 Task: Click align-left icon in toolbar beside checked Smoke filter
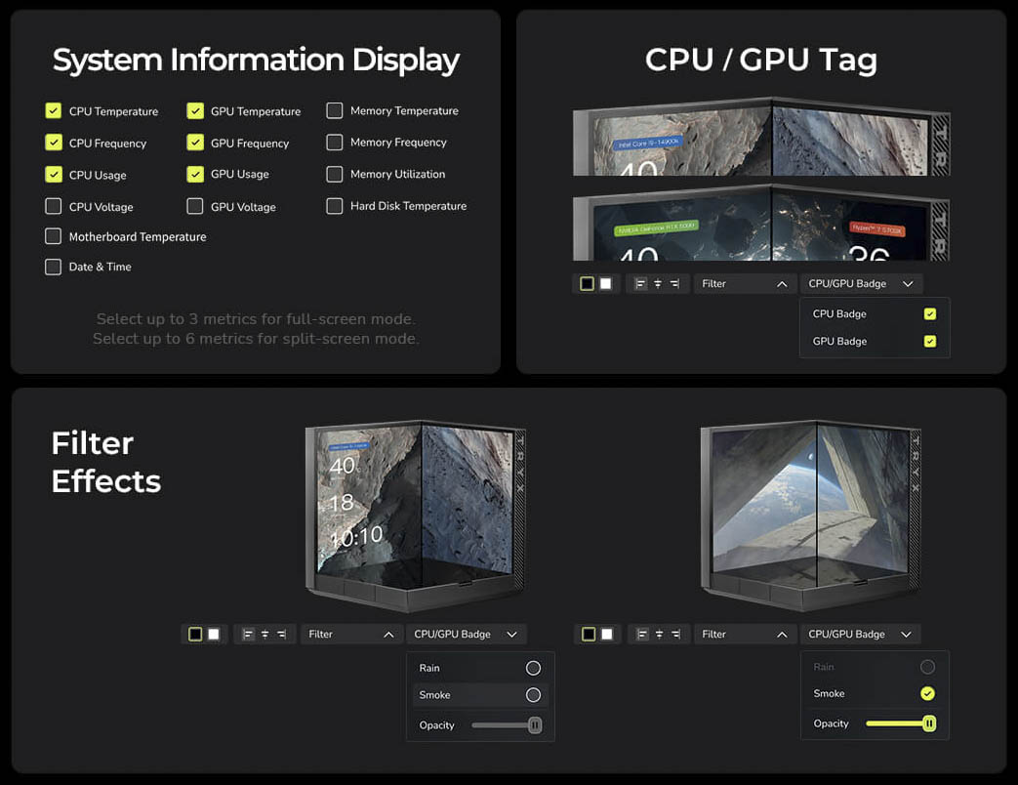click(x=641, y=635)
